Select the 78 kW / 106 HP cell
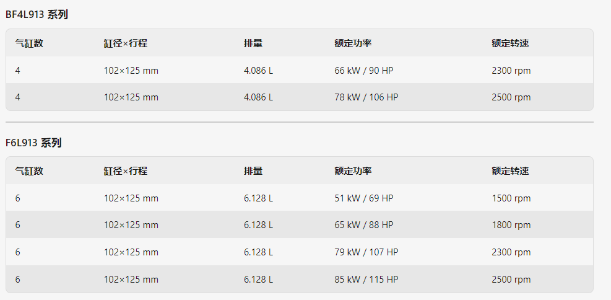Image resolution: width=611 pixels, height=300 pixels. click(x=366, y=97)
